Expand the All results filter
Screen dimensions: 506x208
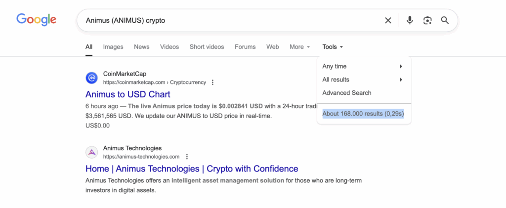(x=362, y=80)
